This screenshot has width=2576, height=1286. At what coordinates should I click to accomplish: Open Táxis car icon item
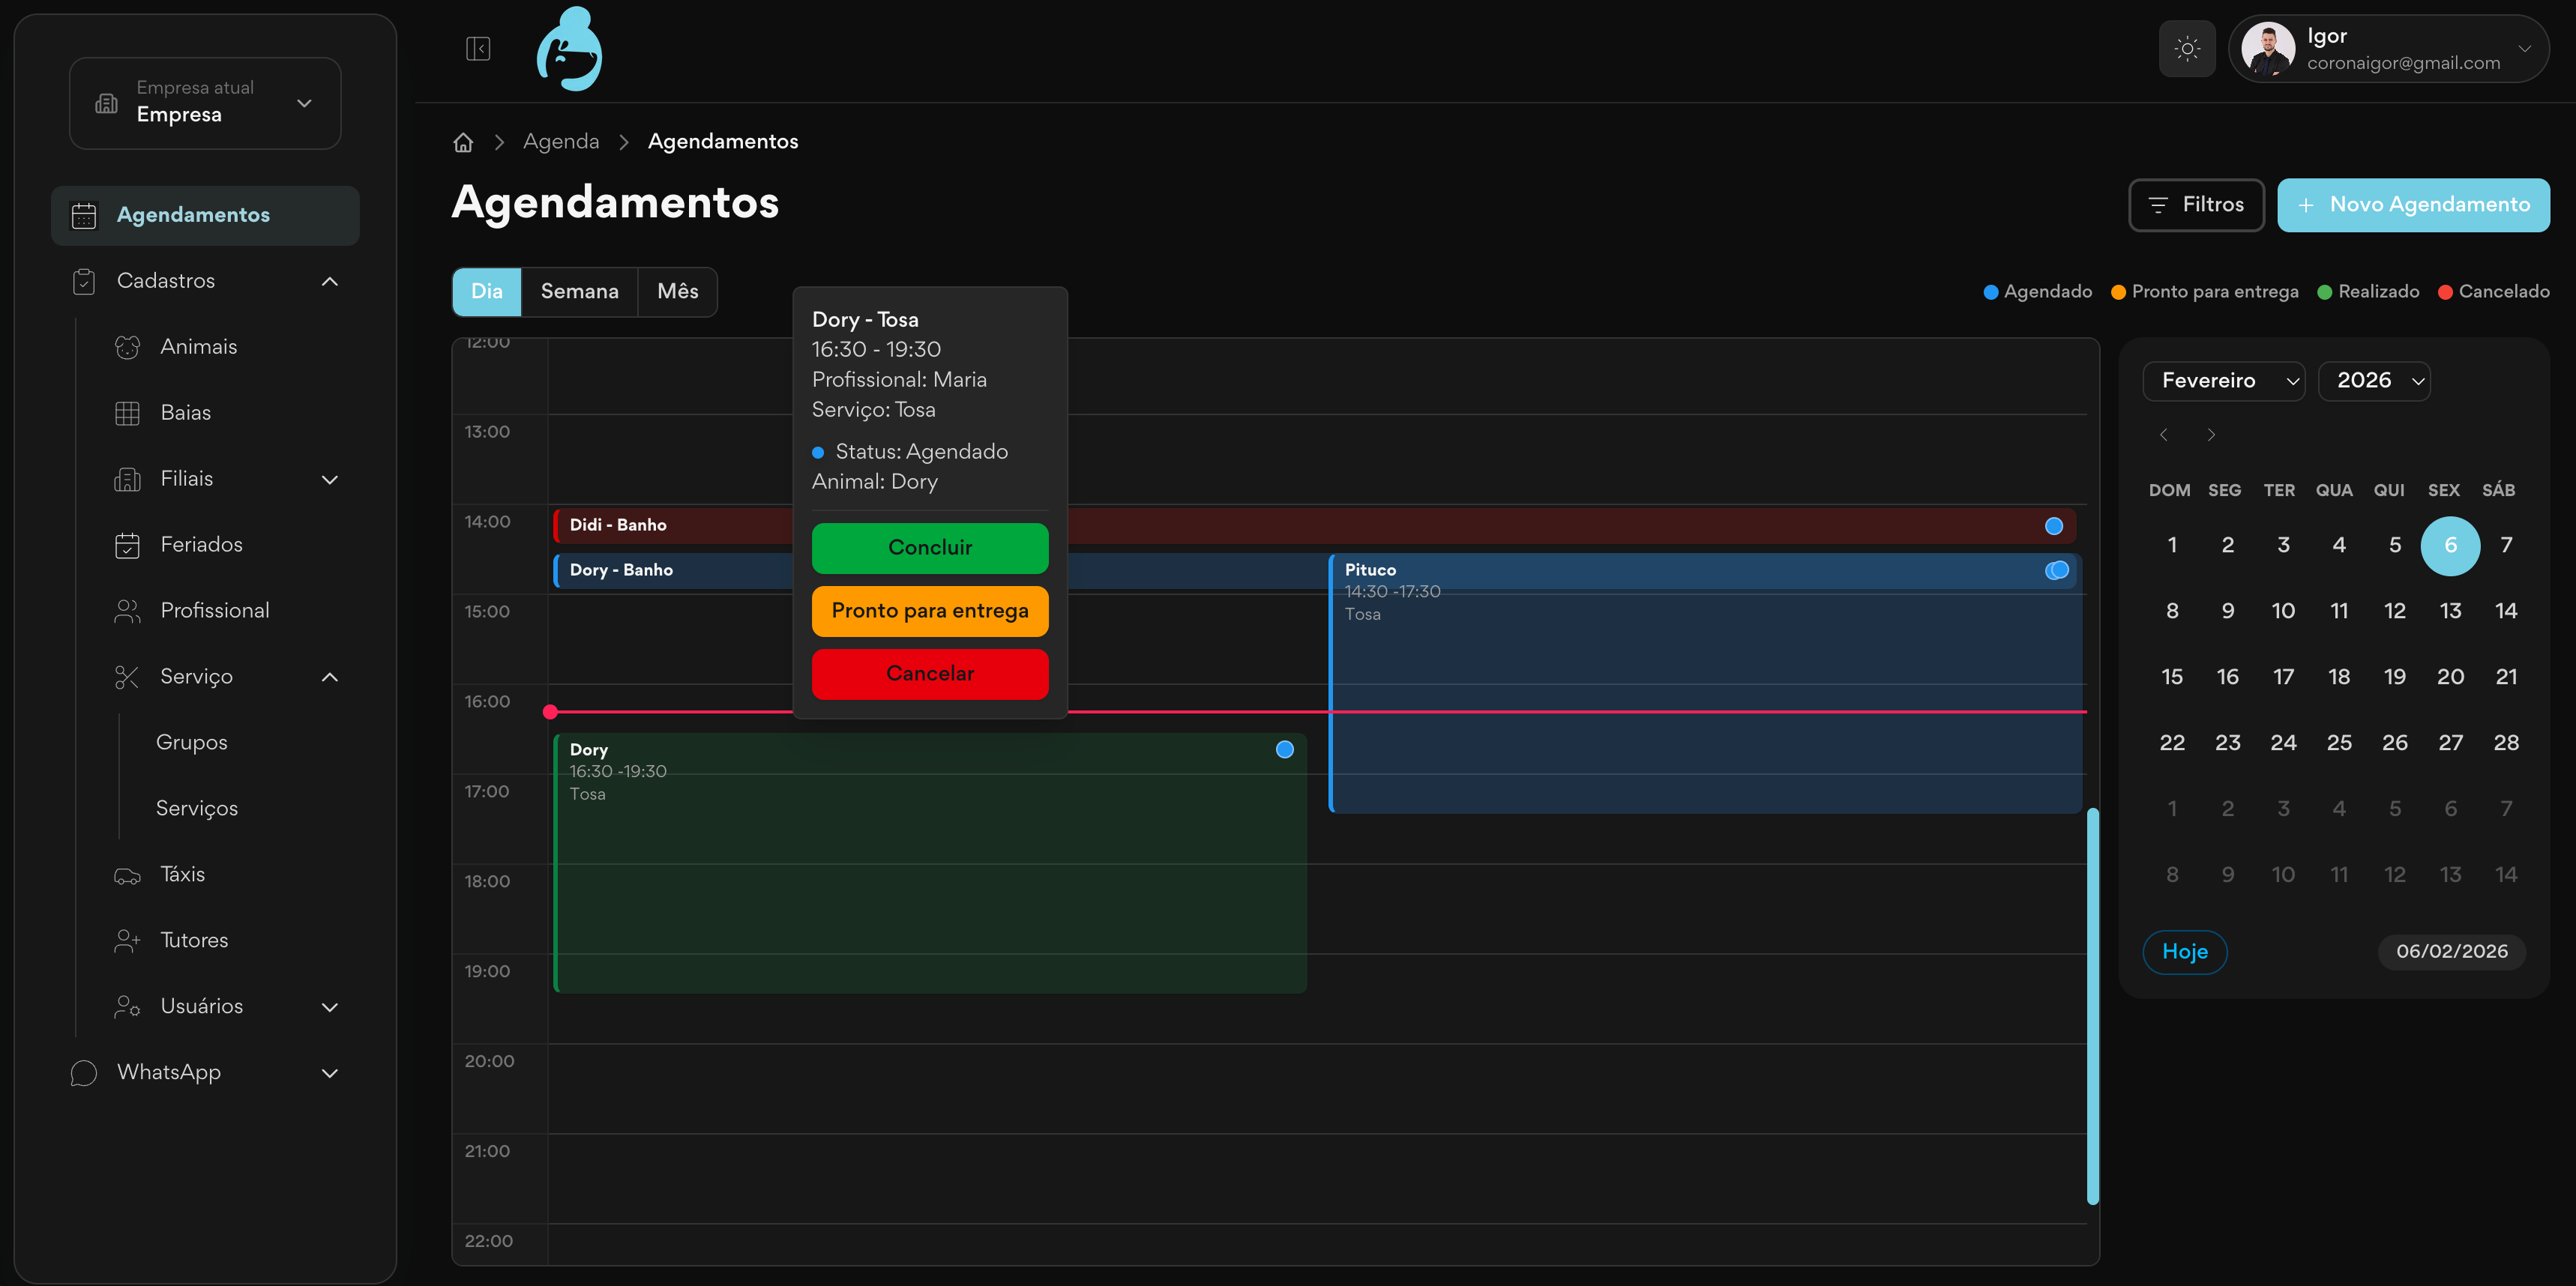coord(182,875)
